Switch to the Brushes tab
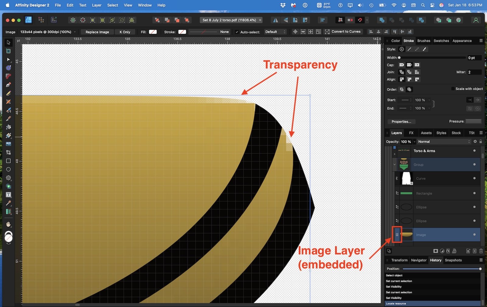The height and width of the screenshot is (307, 487). [424, 41]
